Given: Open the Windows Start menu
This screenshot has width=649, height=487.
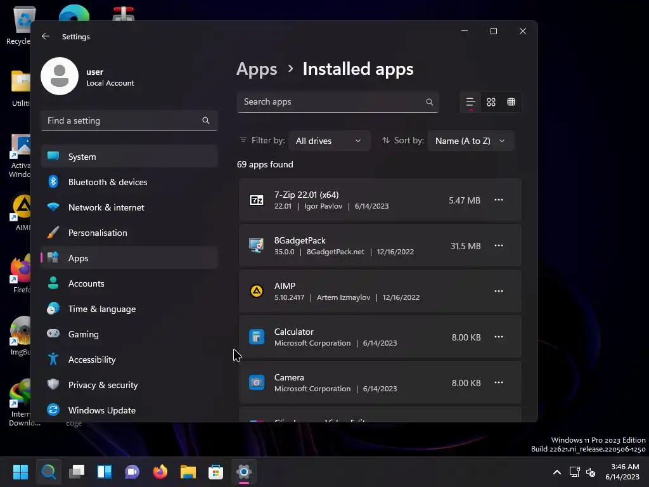Looking at the screenshot, I should pos(20,472).
